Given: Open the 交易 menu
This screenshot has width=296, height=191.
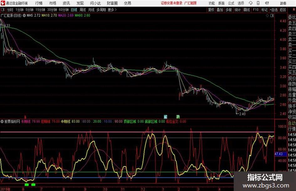Looking at the screenshot, I should 127,3.
